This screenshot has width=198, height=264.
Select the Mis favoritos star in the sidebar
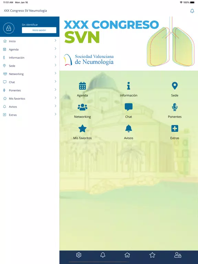pyautogui.click(x=5, y=98)
